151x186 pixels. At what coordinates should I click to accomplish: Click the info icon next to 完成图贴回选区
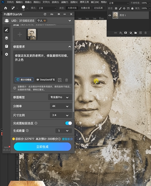tap(36, 123)
